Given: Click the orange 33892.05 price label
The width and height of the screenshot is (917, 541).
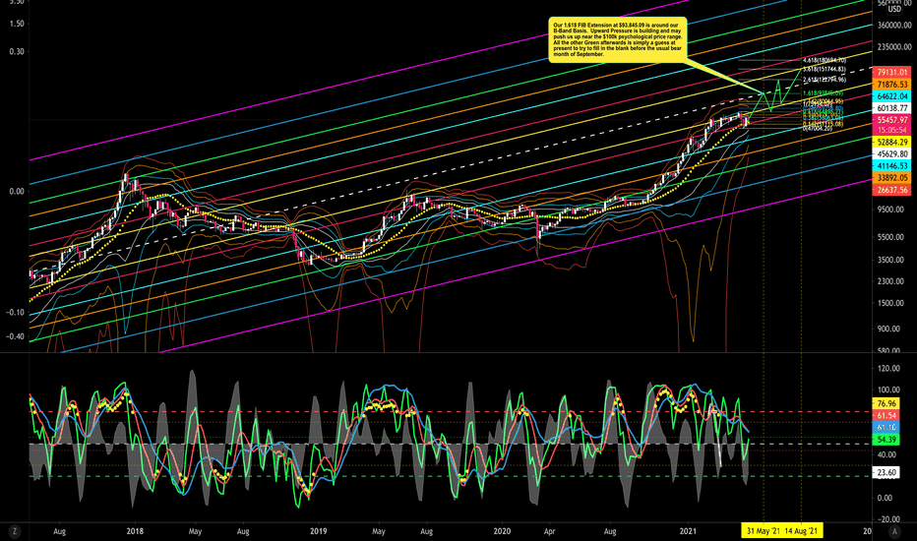Looking at the screenshot, I should (x=891, y=178).
